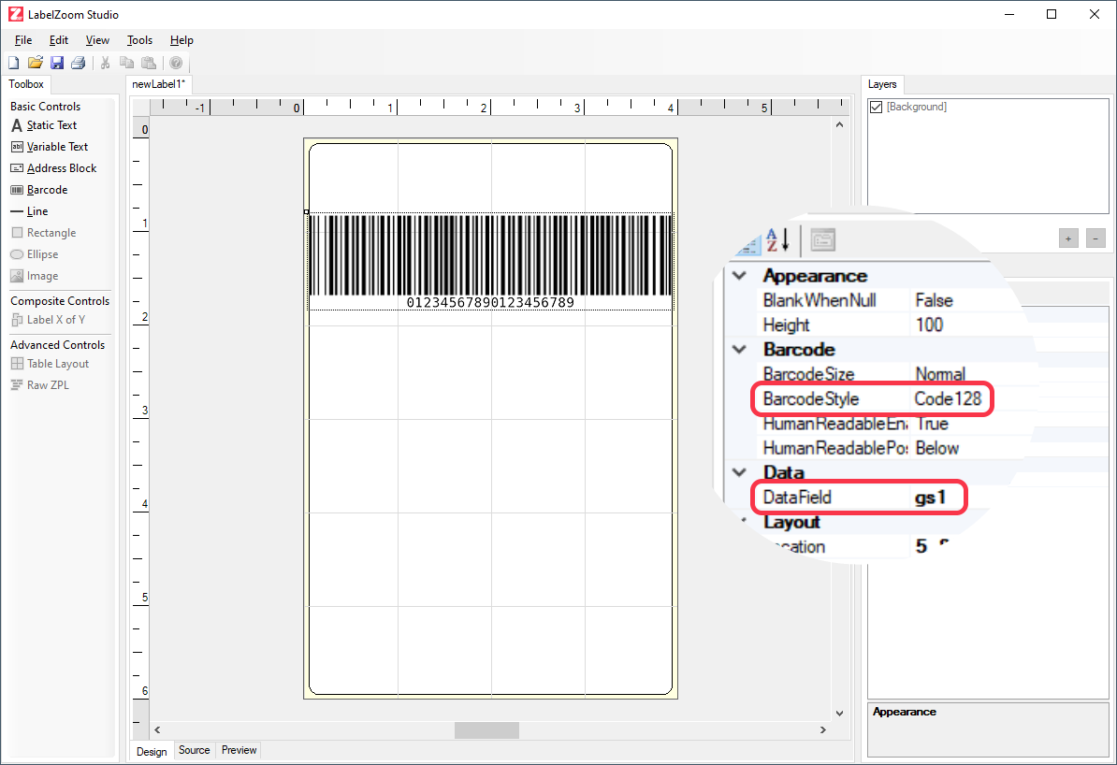Collapse the Barcode property group
The image size is (1117, 765).
740,350
